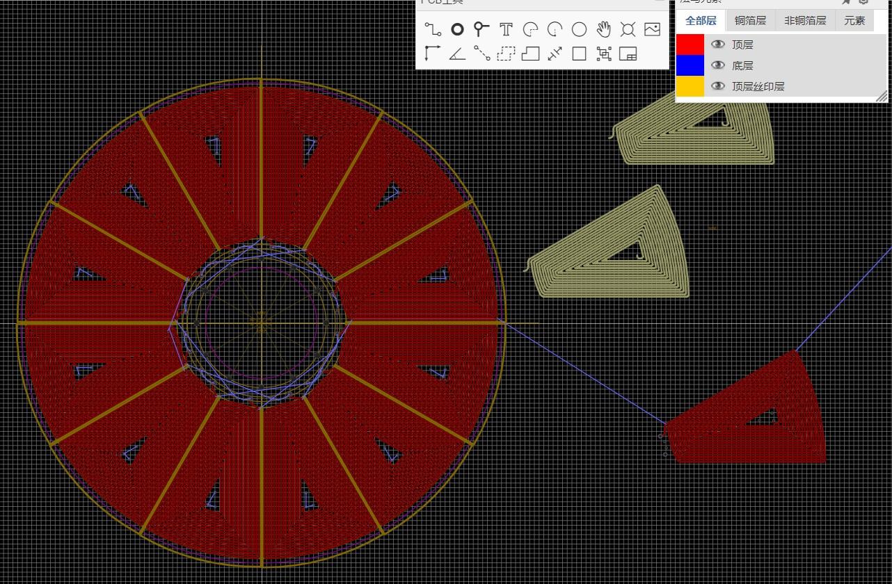Click the red 顶层 color swatch
This screenshot has height=584, width=892.
[690, 44]
